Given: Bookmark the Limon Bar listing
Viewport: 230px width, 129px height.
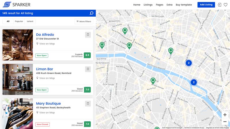Looking at the screenshot, I should (x=88, y=69).
